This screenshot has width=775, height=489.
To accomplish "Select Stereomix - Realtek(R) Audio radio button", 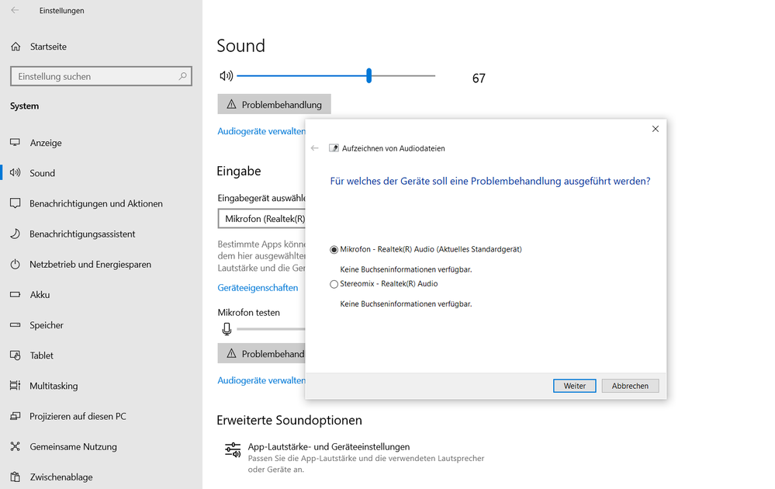I will [x=334, y=284].
